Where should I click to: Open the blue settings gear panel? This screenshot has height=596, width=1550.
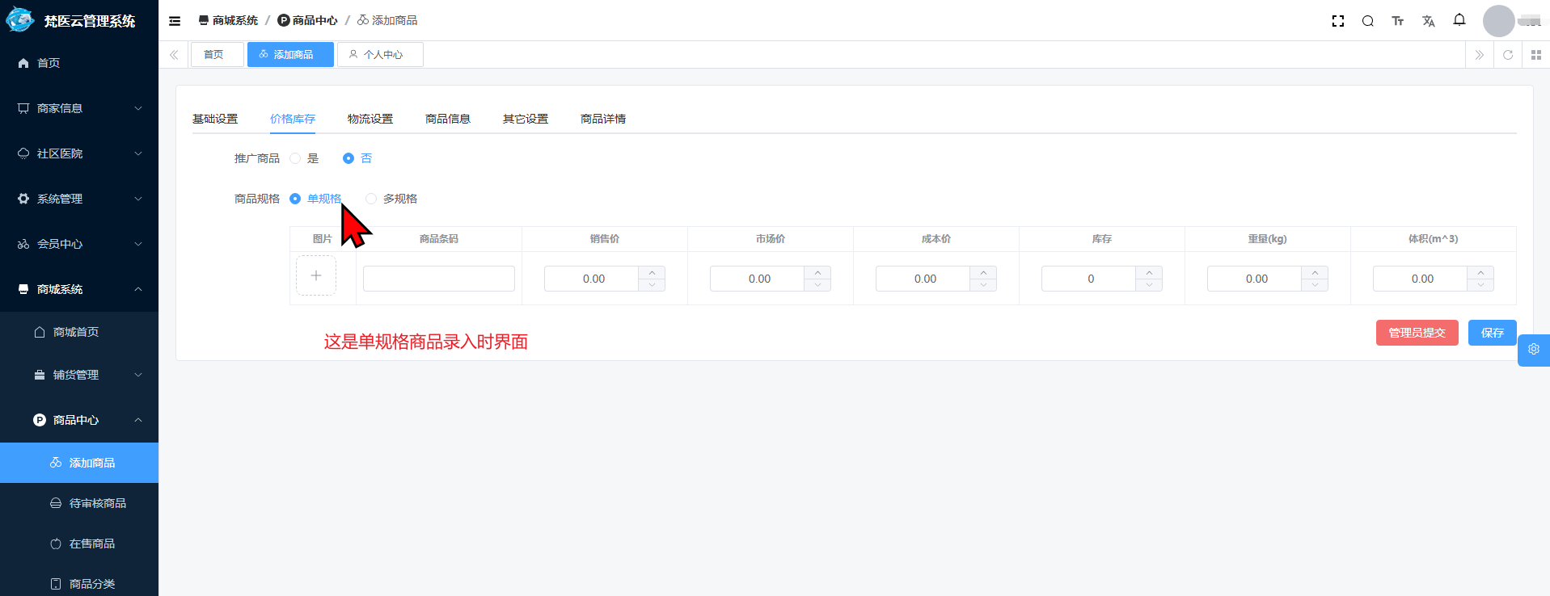pos(1534,350)
